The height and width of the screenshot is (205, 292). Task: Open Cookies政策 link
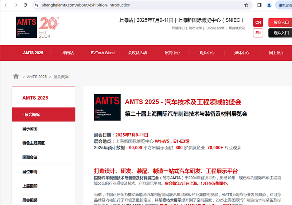coord(215,28)
